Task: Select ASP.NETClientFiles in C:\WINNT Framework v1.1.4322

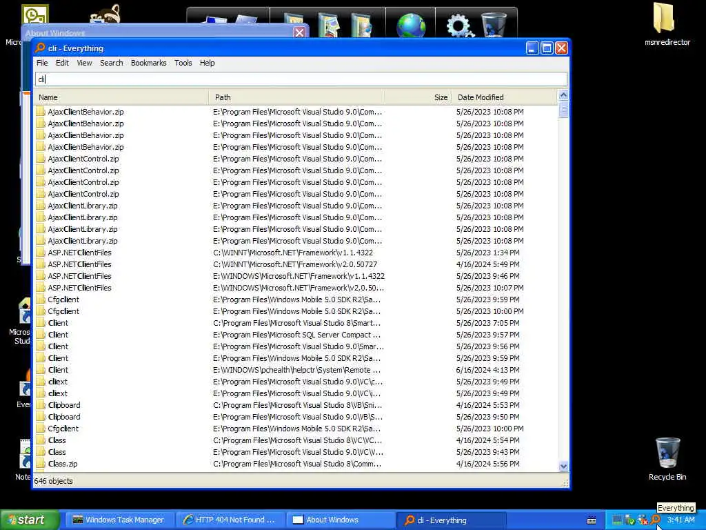Action: click(x=296, y=253)
